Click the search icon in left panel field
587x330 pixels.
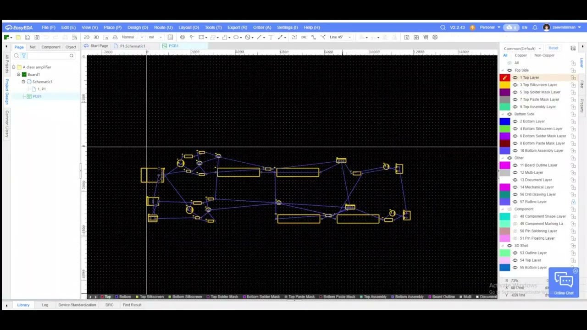[71, 56]
